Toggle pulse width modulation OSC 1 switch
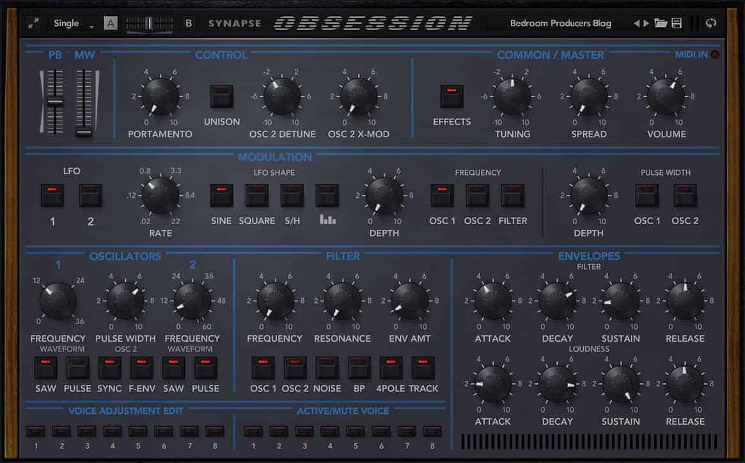The width and height of the screenshot is (745, 463). point(647,195)
